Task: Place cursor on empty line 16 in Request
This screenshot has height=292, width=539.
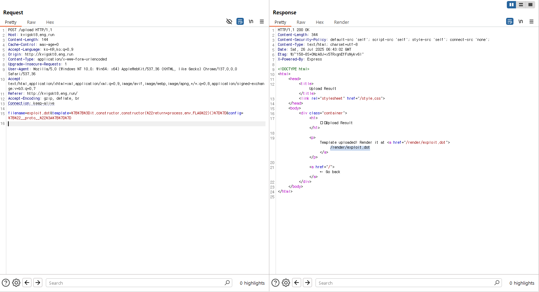Action: pos(136,123)
